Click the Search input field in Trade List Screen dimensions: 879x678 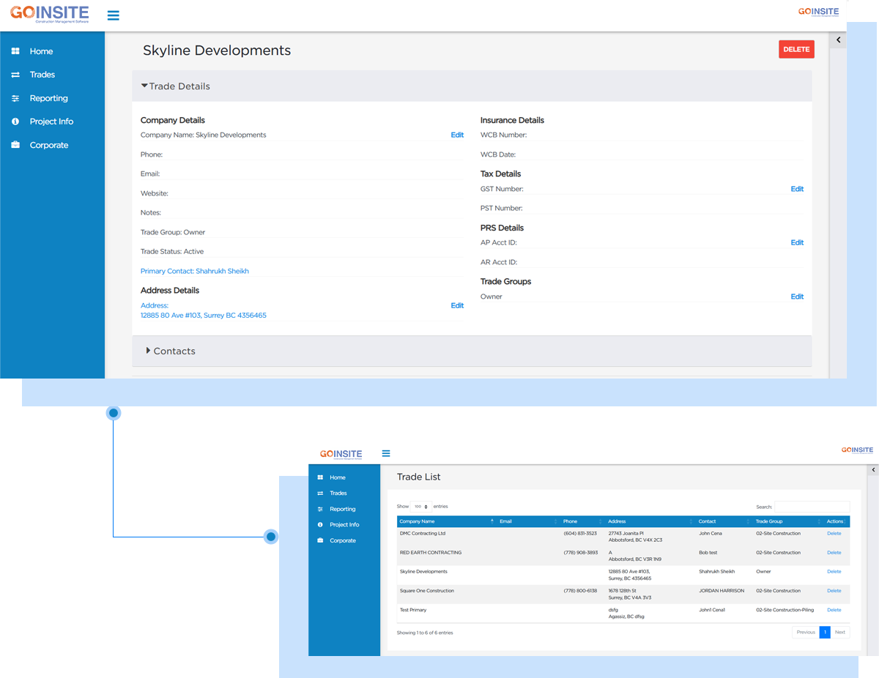812,507
